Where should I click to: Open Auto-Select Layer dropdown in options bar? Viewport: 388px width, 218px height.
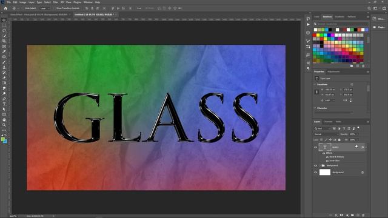click(x=45, y=8)
